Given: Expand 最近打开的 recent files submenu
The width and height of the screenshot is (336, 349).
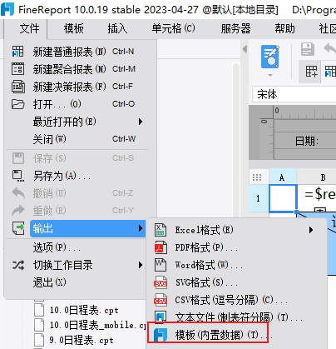Looking at the screenshot, I should (x=141, y=122).
